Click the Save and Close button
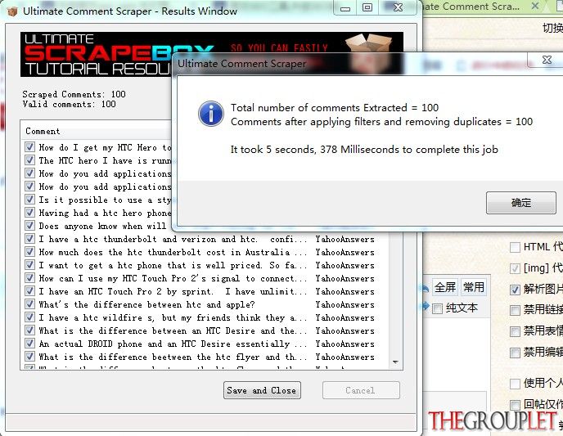Viewport: 563px width, 436px height. click(x=262, y=390)
